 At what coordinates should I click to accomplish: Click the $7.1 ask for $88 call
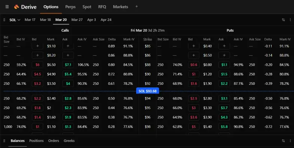click(68, 65)
